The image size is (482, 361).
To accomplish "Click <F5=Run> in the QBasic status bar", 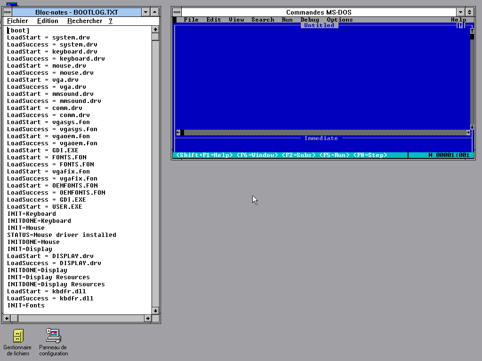I will pos(334,155).
